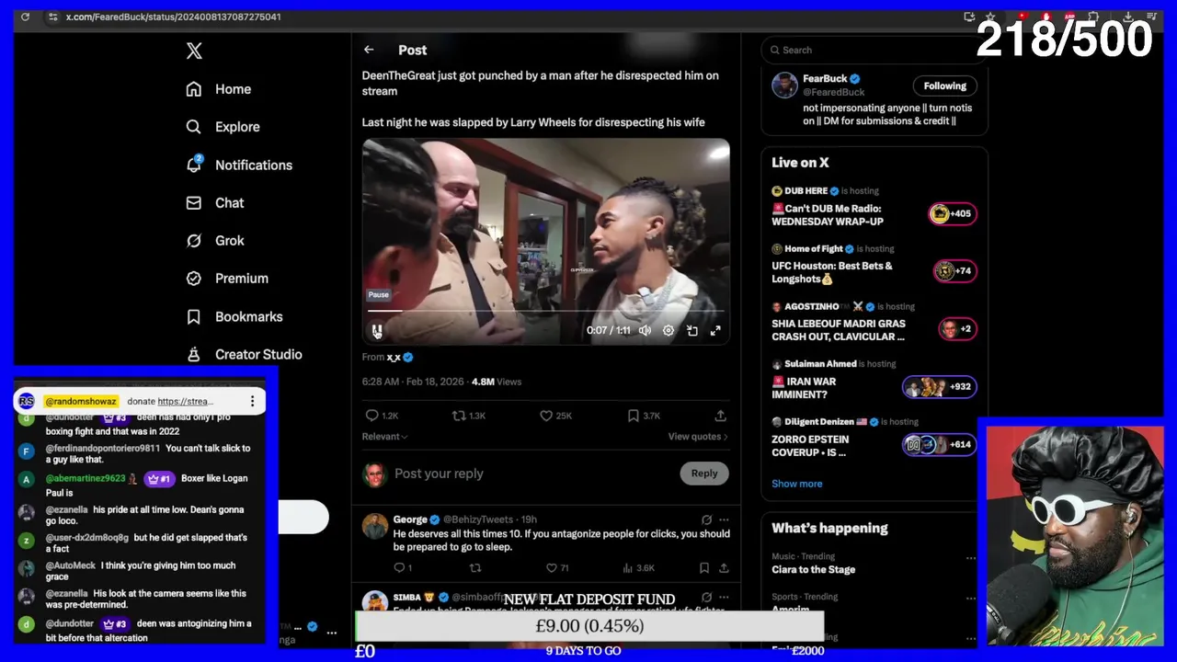Click the Search field
The width and height of the screenshot is (1177, 662).
click(x=874, y=50)
